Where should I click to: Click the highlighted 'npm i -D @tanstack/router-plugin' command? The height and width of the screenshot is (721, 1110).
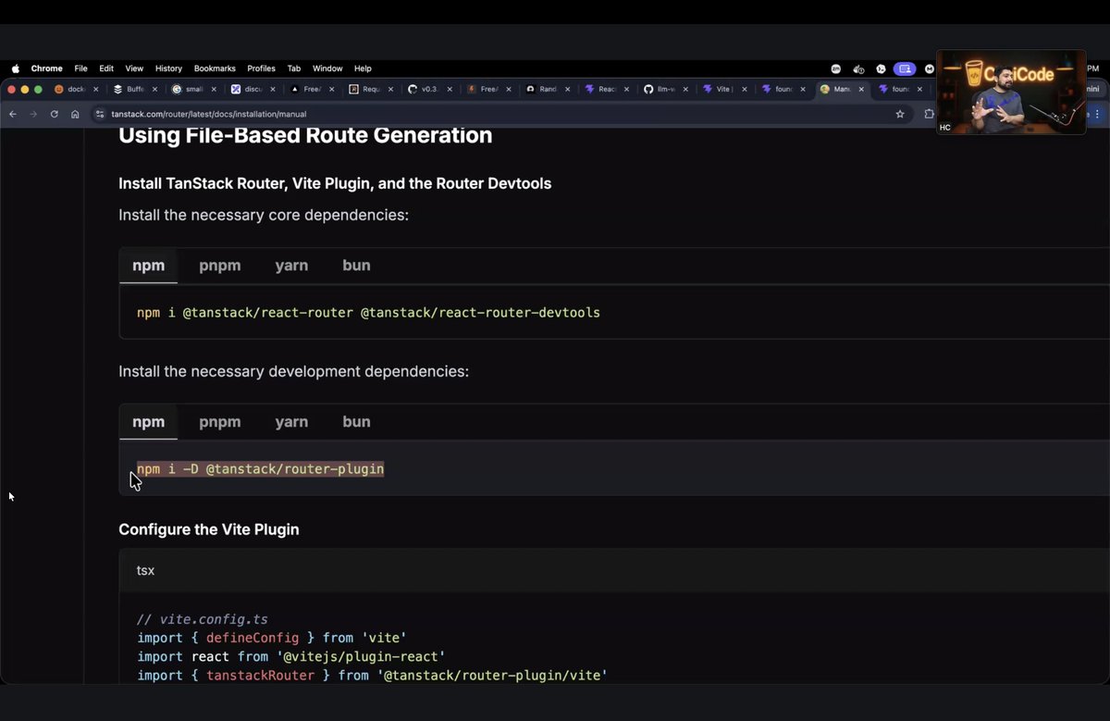[260, 469]
